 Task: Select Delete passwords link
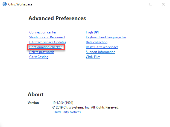[42, 52]
